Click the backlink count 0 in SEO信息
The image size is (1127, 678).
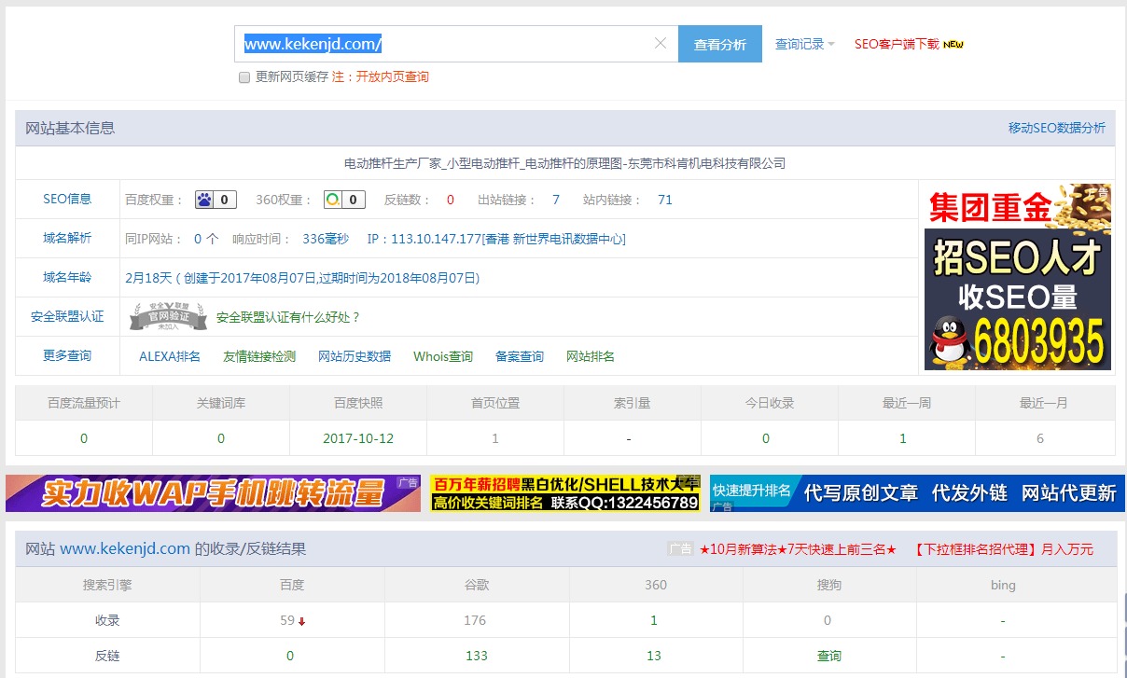451,200
